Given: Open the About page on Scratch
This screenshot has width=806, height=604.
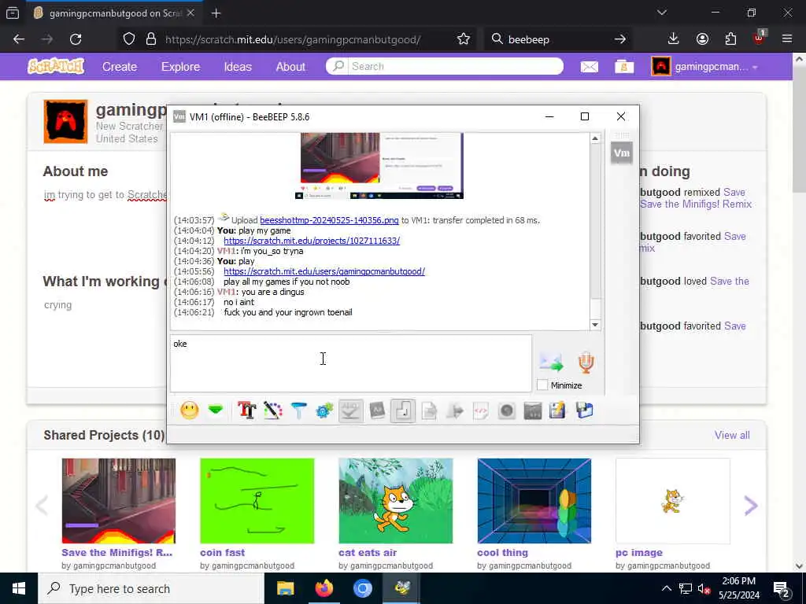Looking at the screenshot, I should click(x=290, y=67).
